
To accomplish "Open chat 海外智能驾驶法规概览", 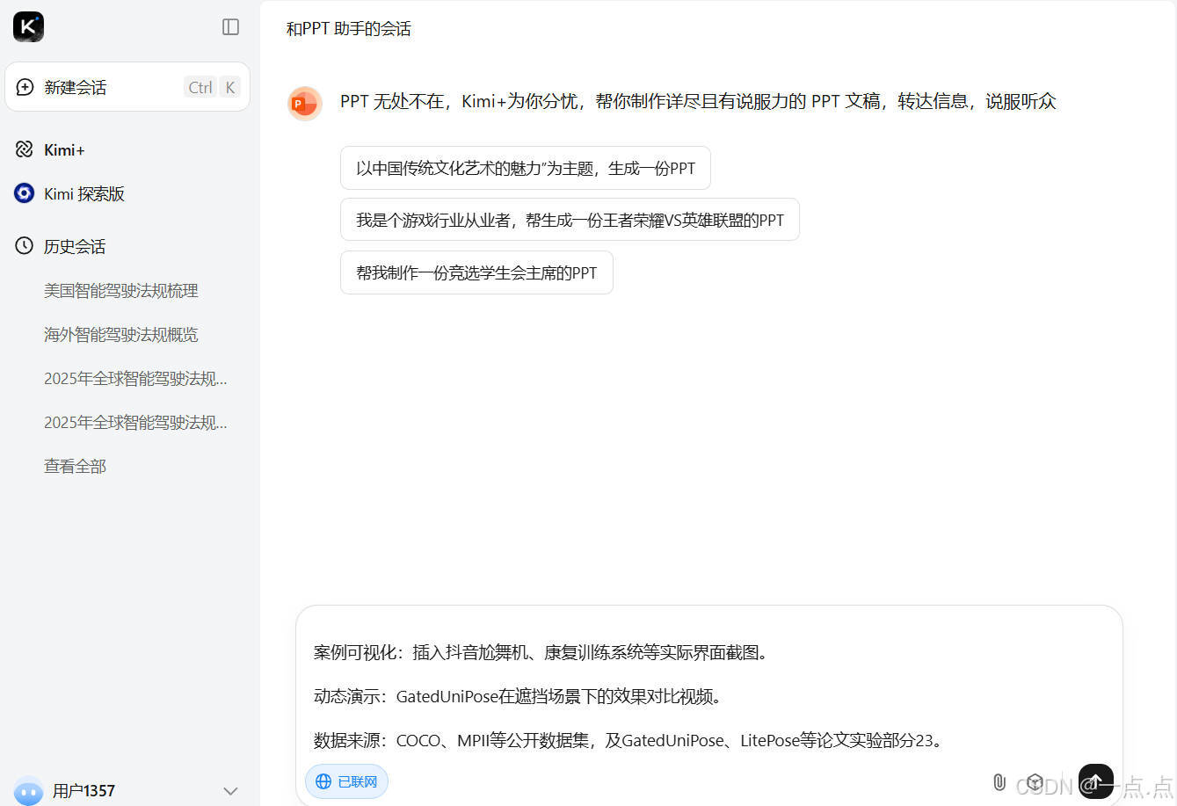I will point(121,335).
